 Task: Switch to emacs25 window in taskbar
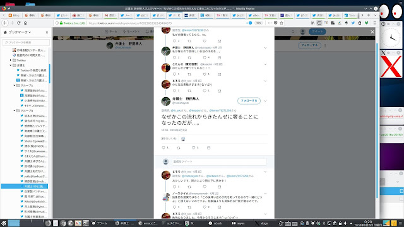[x=148, y=223]
